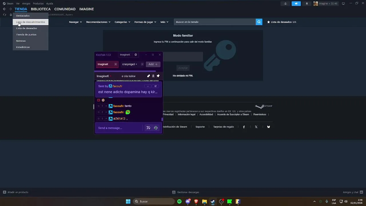Switch to the BIBLIOTECA tab
The image size is (366, 206).
pos(41,9)
